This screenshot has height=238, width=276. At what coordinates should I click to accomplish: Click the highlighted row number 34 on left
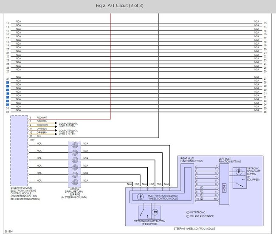click(8, 105)
